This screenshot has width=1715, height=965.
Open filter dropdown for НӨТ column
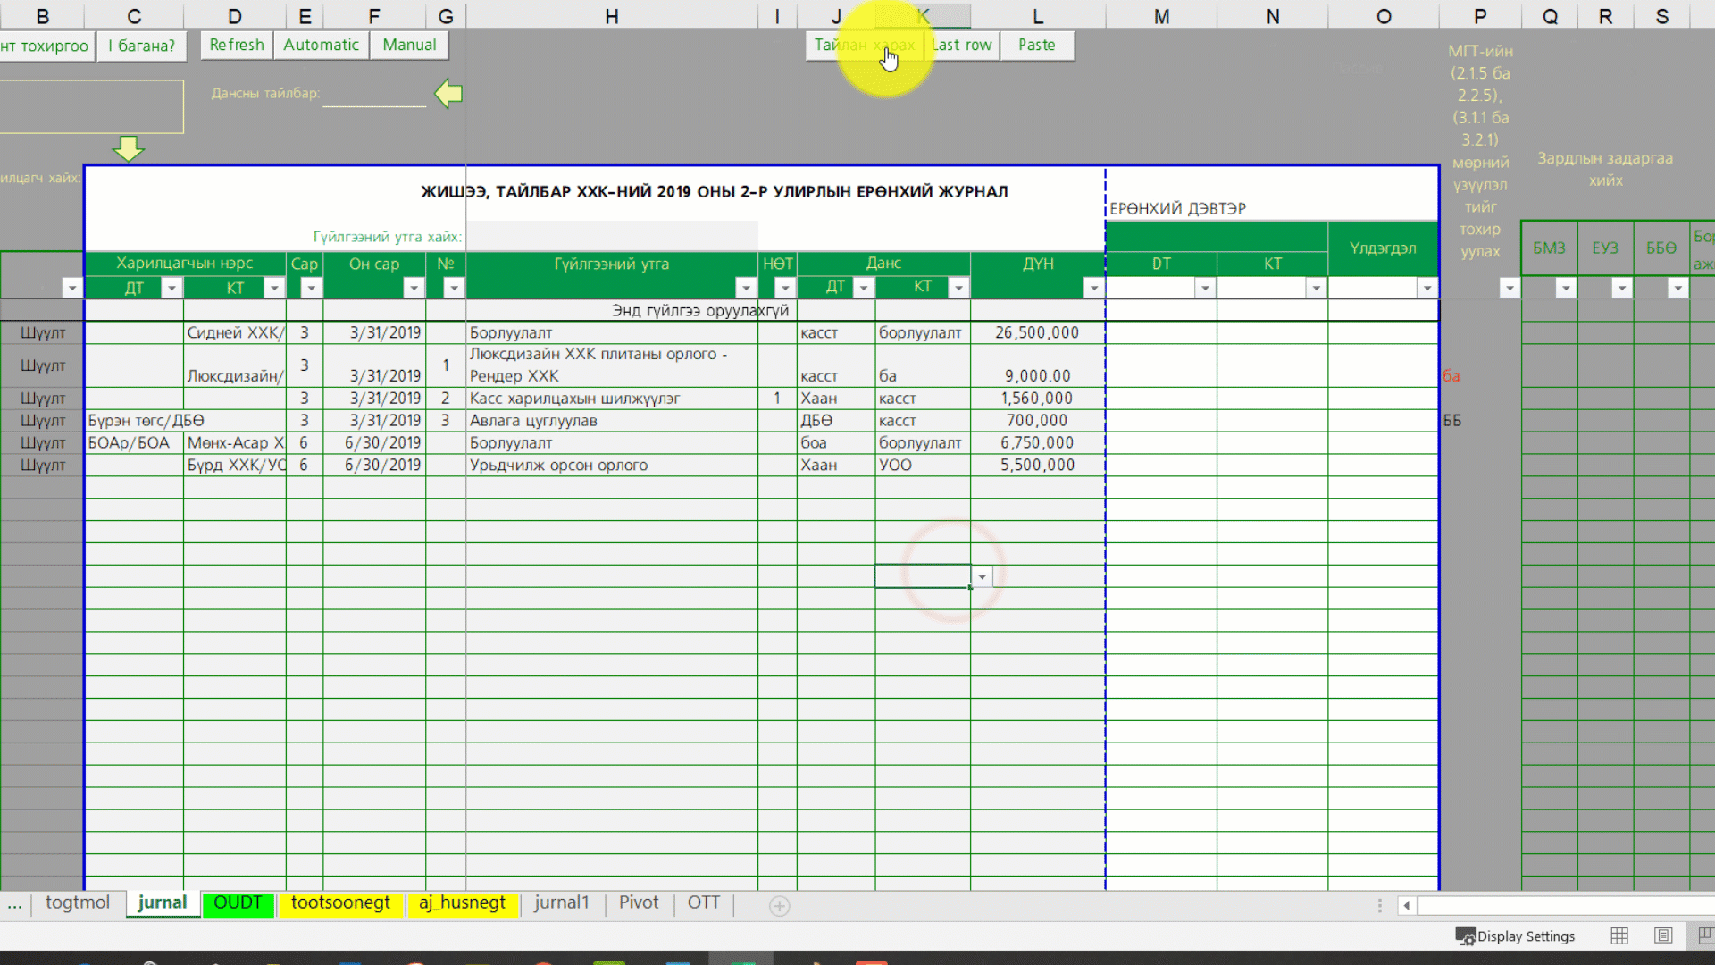click(x=784, y=288)
